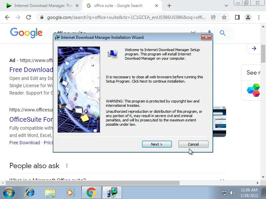Click Next in IDM installation wizard
Viewport: 266px width, 199px height.
pyautogui.click(x=157, y=144)
